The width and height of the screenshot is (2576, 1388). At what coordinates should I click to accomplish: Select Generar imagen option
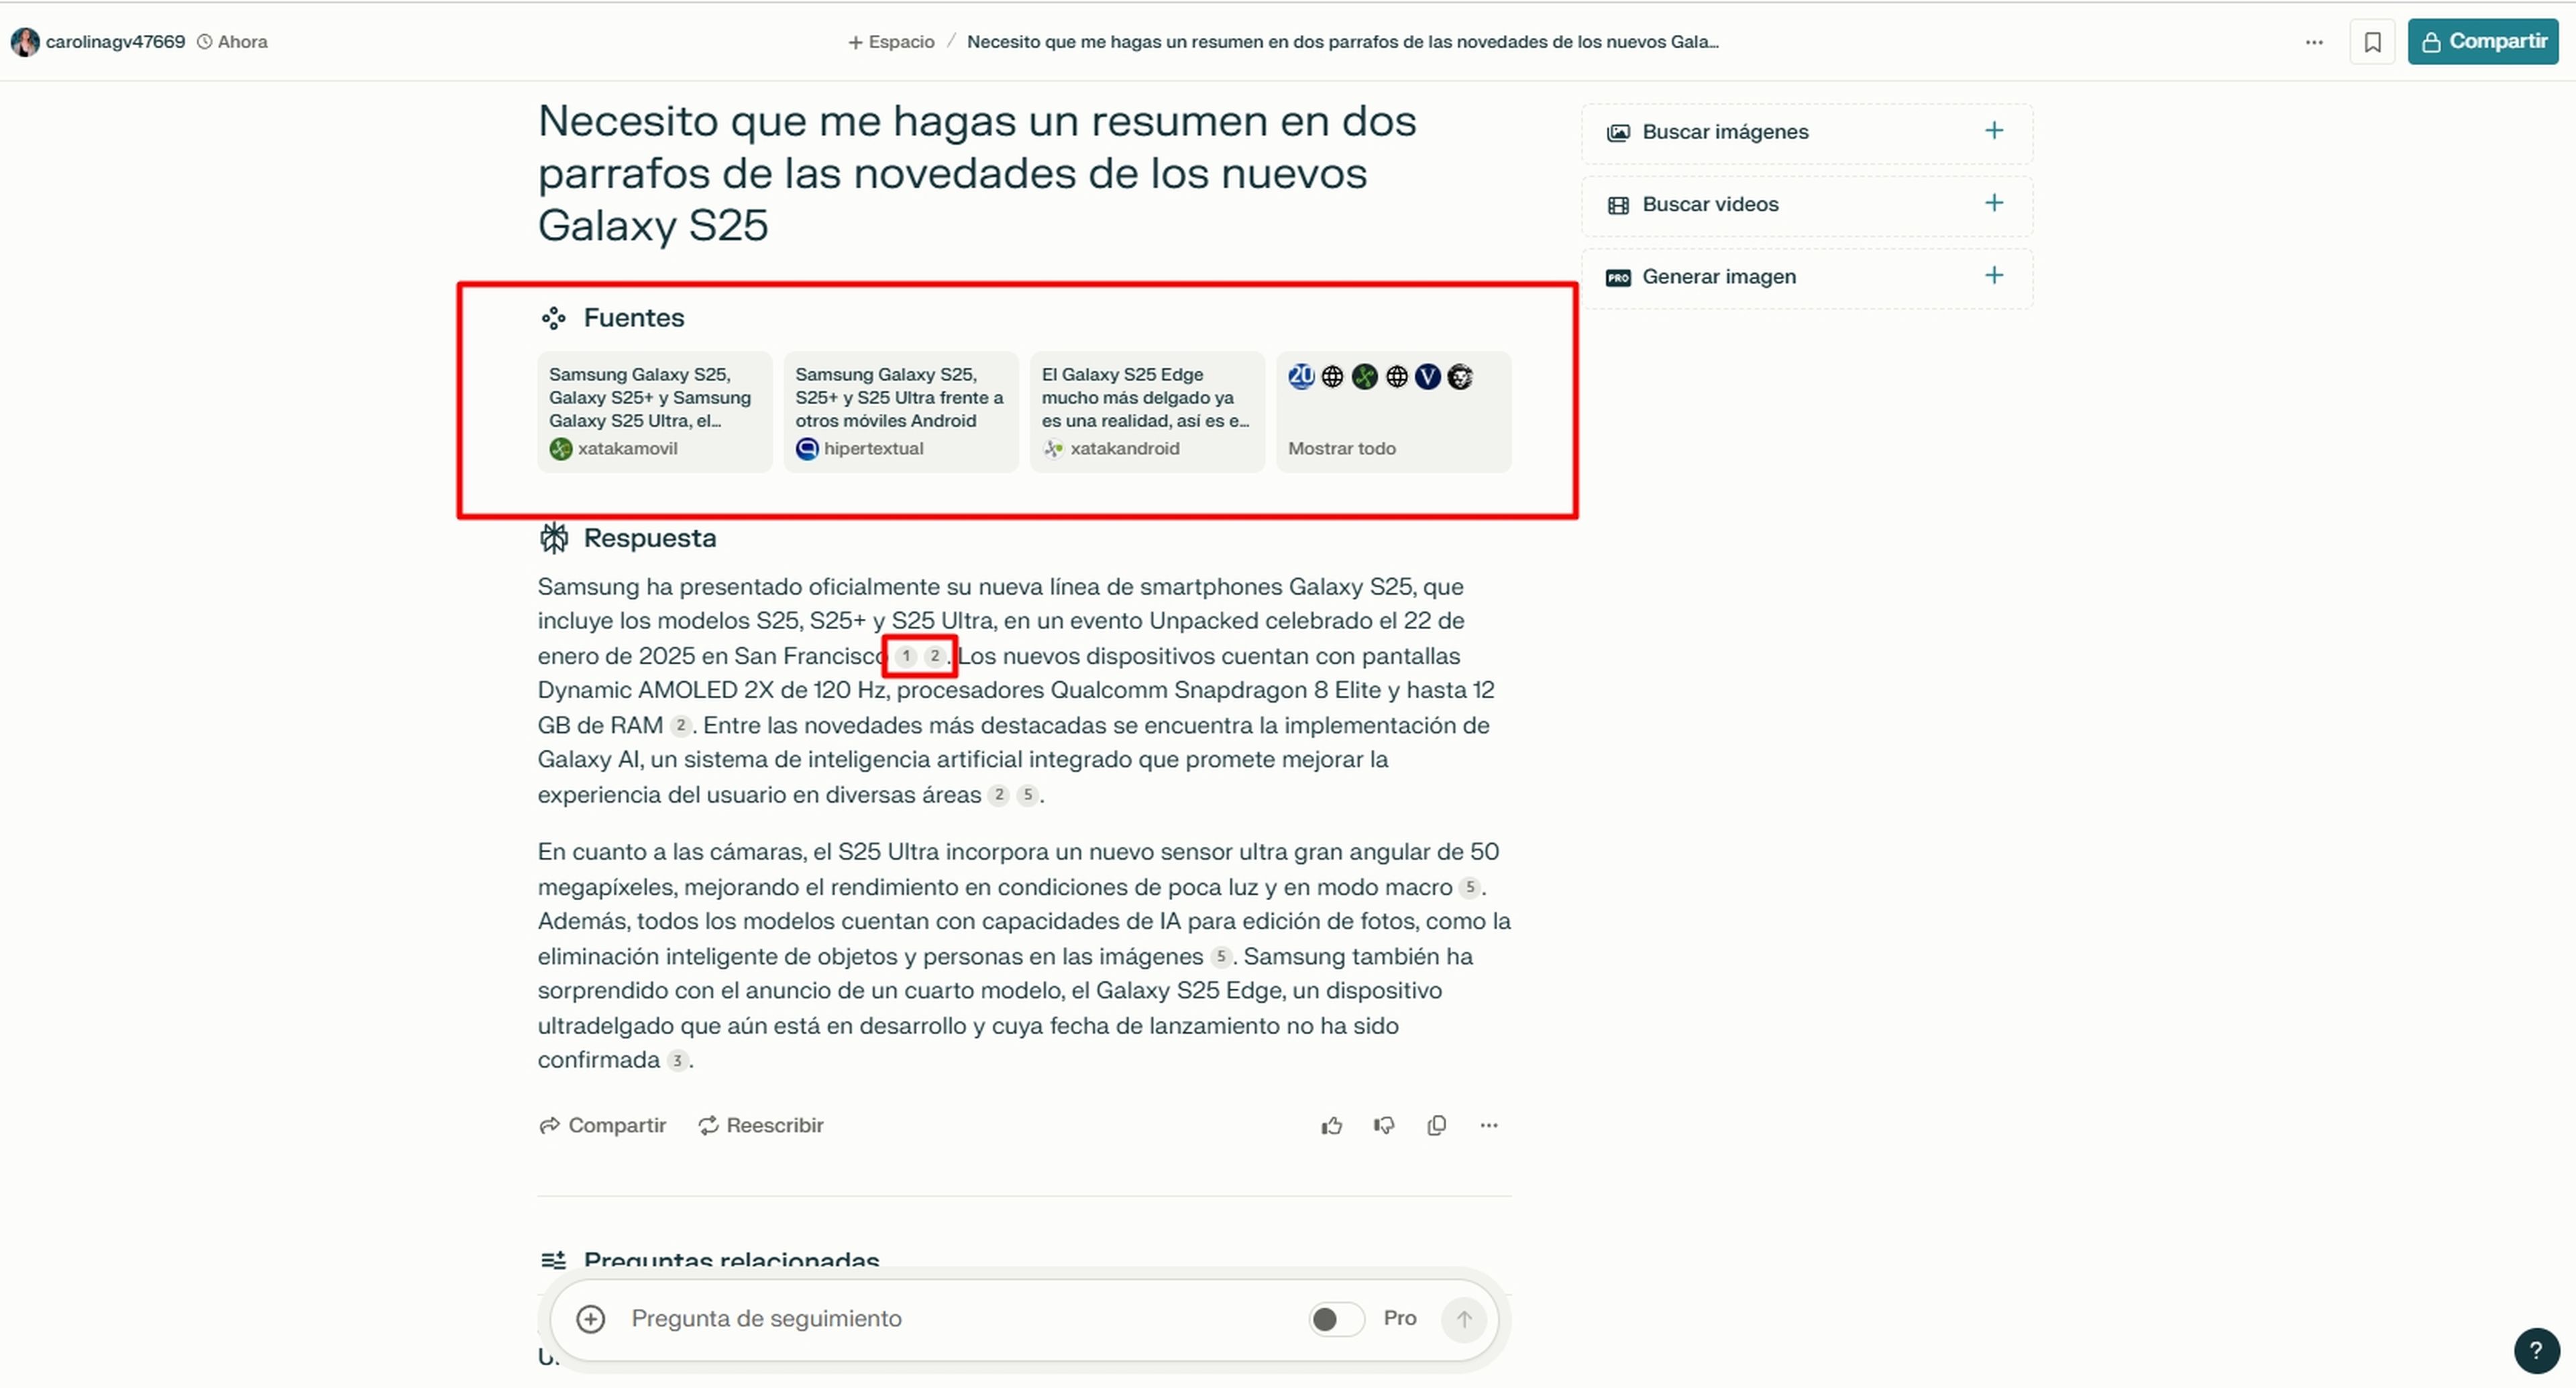click(1807, 277)
